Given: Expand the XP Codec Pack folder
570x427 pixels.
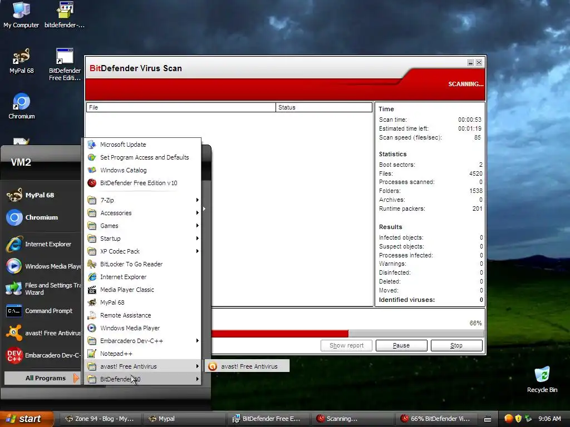Looking at the screenshot, I should tap(143, 251).
